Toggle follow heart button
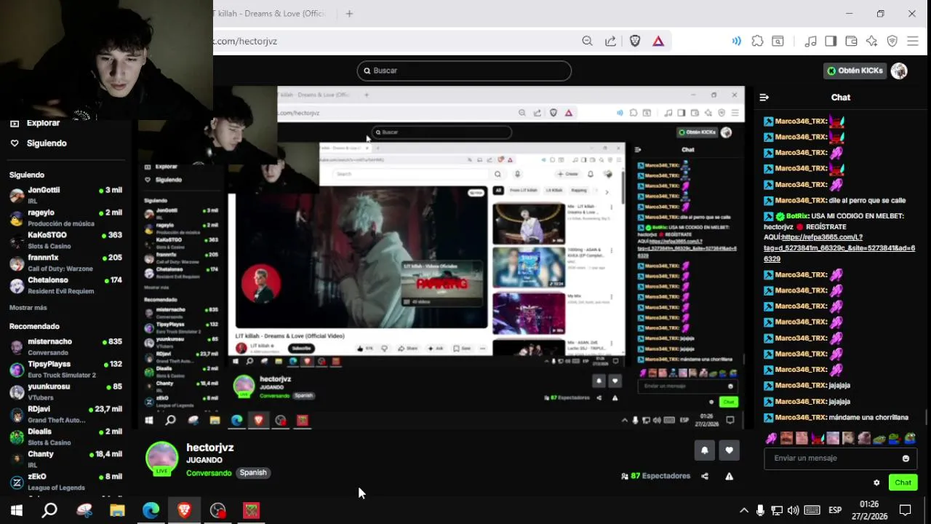Viewport: 931px width, 524px height. click(x=729, y=450)
